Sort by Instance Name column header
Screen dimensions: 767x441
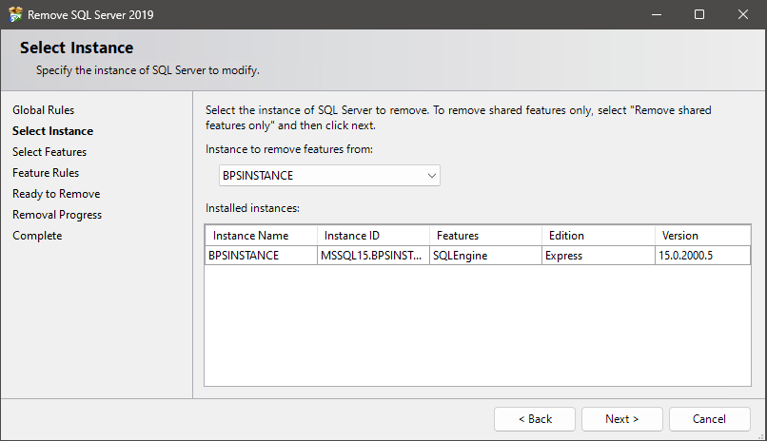coord(261,236)
